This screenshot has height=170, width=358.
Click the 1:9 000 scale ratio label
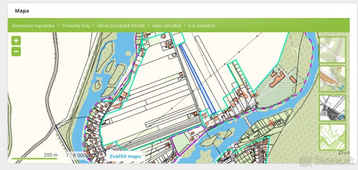point(76,155)
